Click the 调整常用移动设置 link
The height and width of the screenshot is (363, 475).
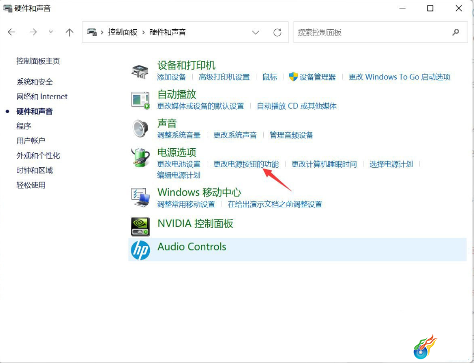coord(186,204)
